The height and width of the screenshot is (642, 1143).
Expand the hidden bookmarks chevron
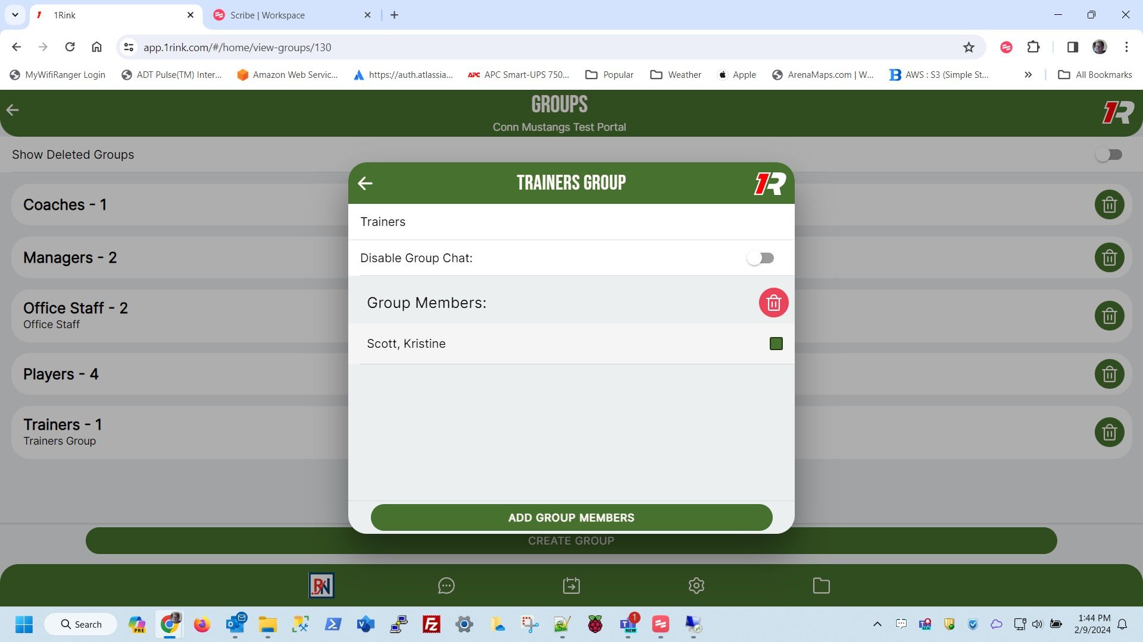pyautogui.click(x=1028, y=75)
